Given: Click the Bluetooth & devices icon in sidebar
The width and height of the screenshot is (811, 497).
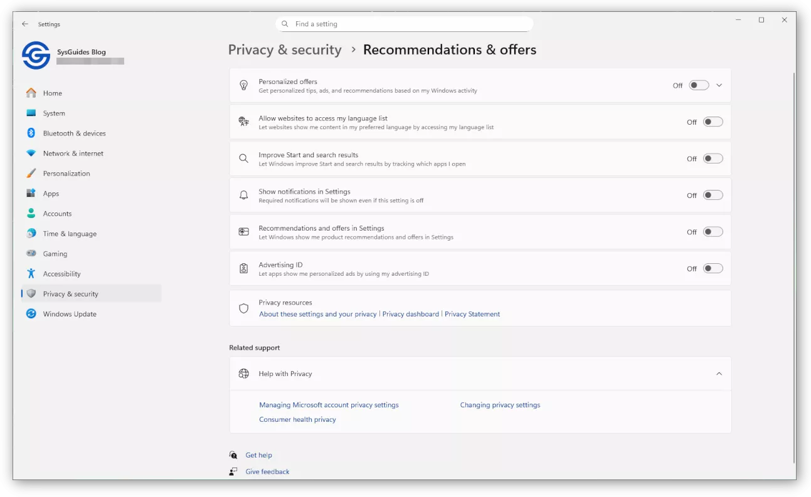Looking at the screenshot, I should coord(31,133).
